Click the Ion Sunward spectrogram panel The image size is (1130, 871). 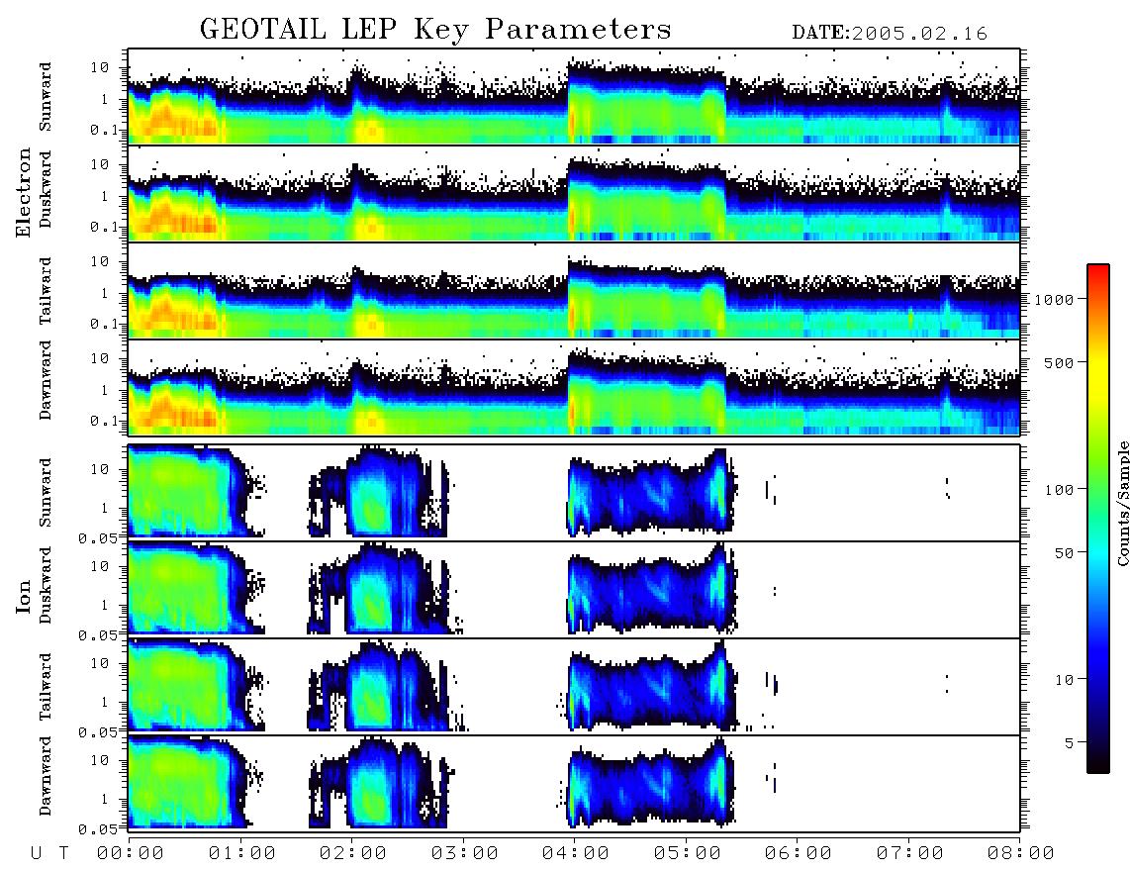574,493
